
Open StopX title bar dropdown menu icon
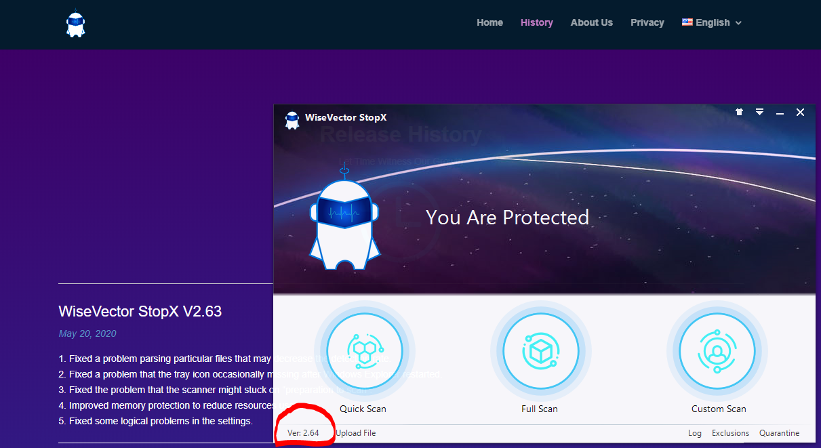click(759, 112)
